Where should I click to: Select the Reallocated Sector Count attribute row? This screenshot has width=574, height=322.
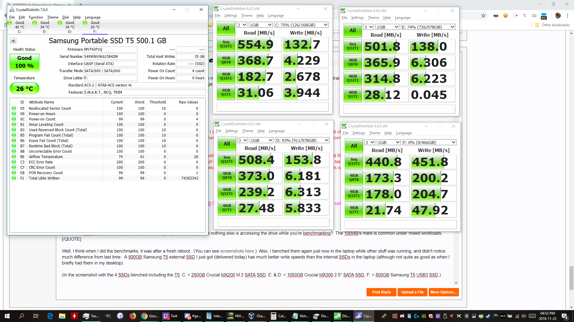click(105, 109)
